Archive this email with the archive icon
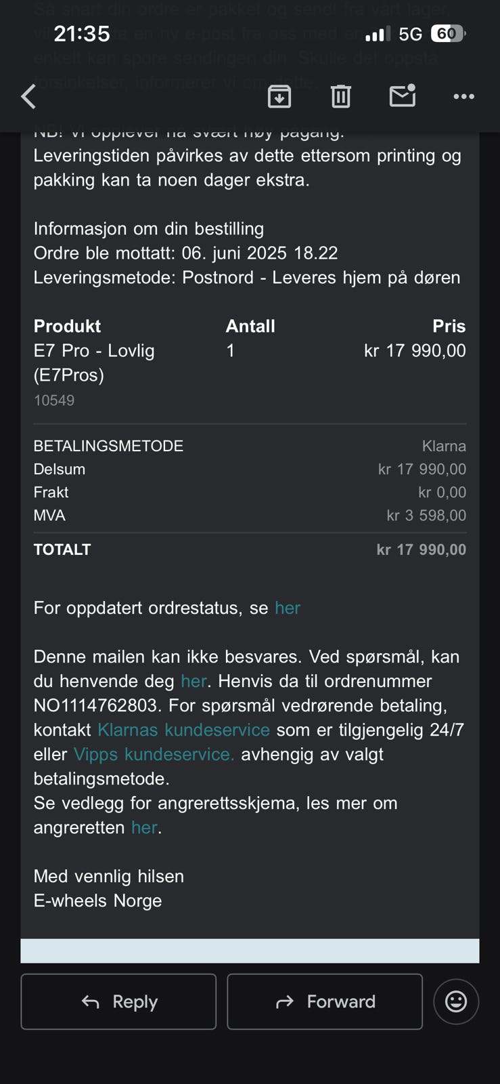Screen dimensions: 500x1084 click(x=279, y=97)
